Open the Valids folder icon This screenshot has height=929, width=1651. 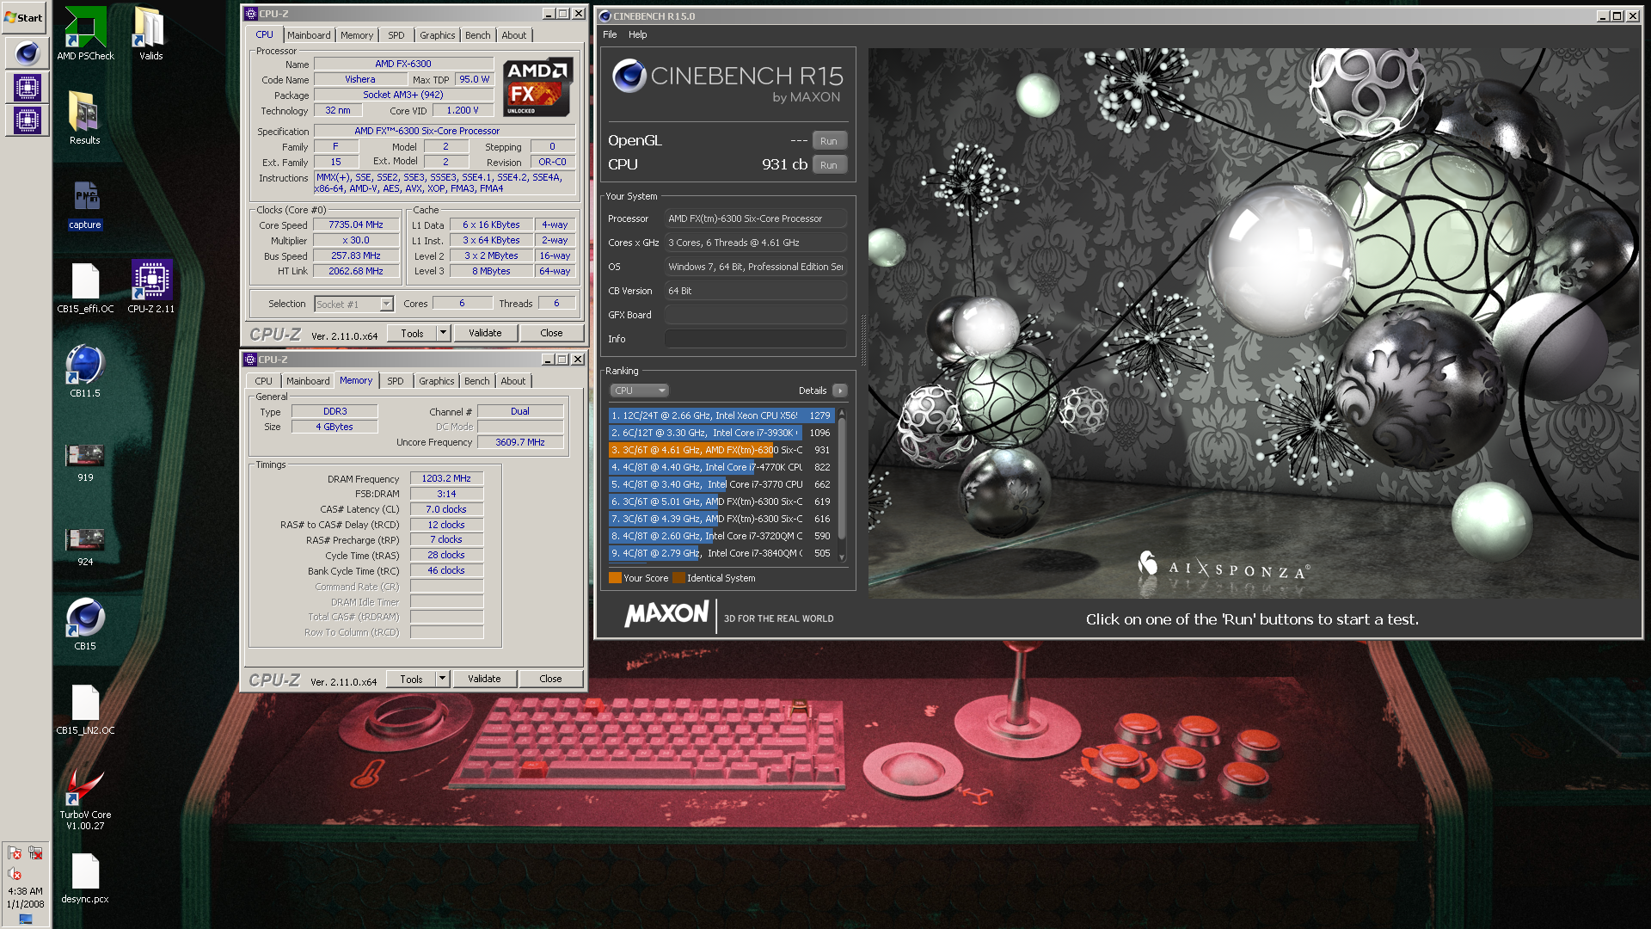tap(150, 33)
